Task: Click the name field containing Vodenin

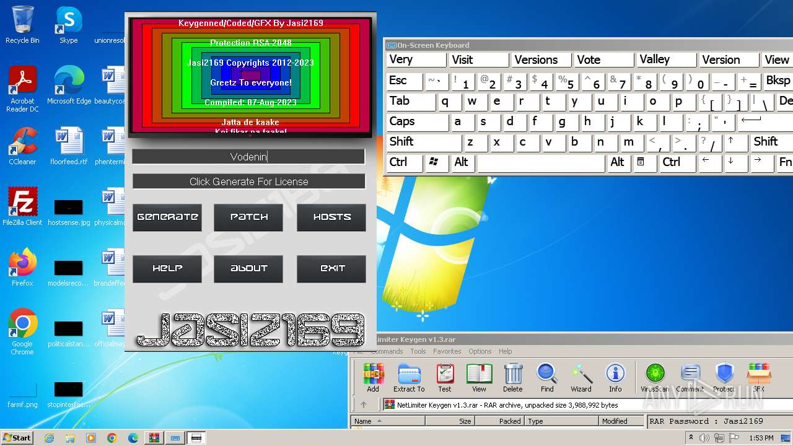Action: click(x=248, y=157)
